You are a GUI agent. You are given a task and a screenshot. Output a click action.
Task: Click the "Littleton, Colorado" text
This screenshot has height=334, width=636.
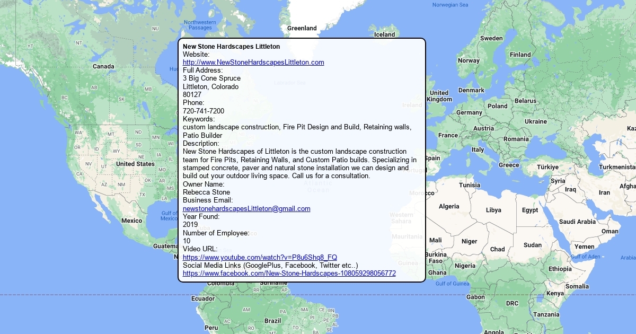point(210,86)
